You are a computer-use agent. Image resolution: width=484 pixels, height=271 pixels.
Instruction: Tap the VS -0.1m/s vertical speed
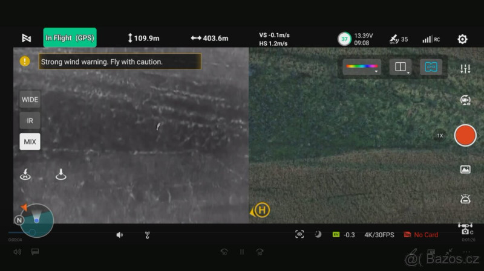coord(275,35)
